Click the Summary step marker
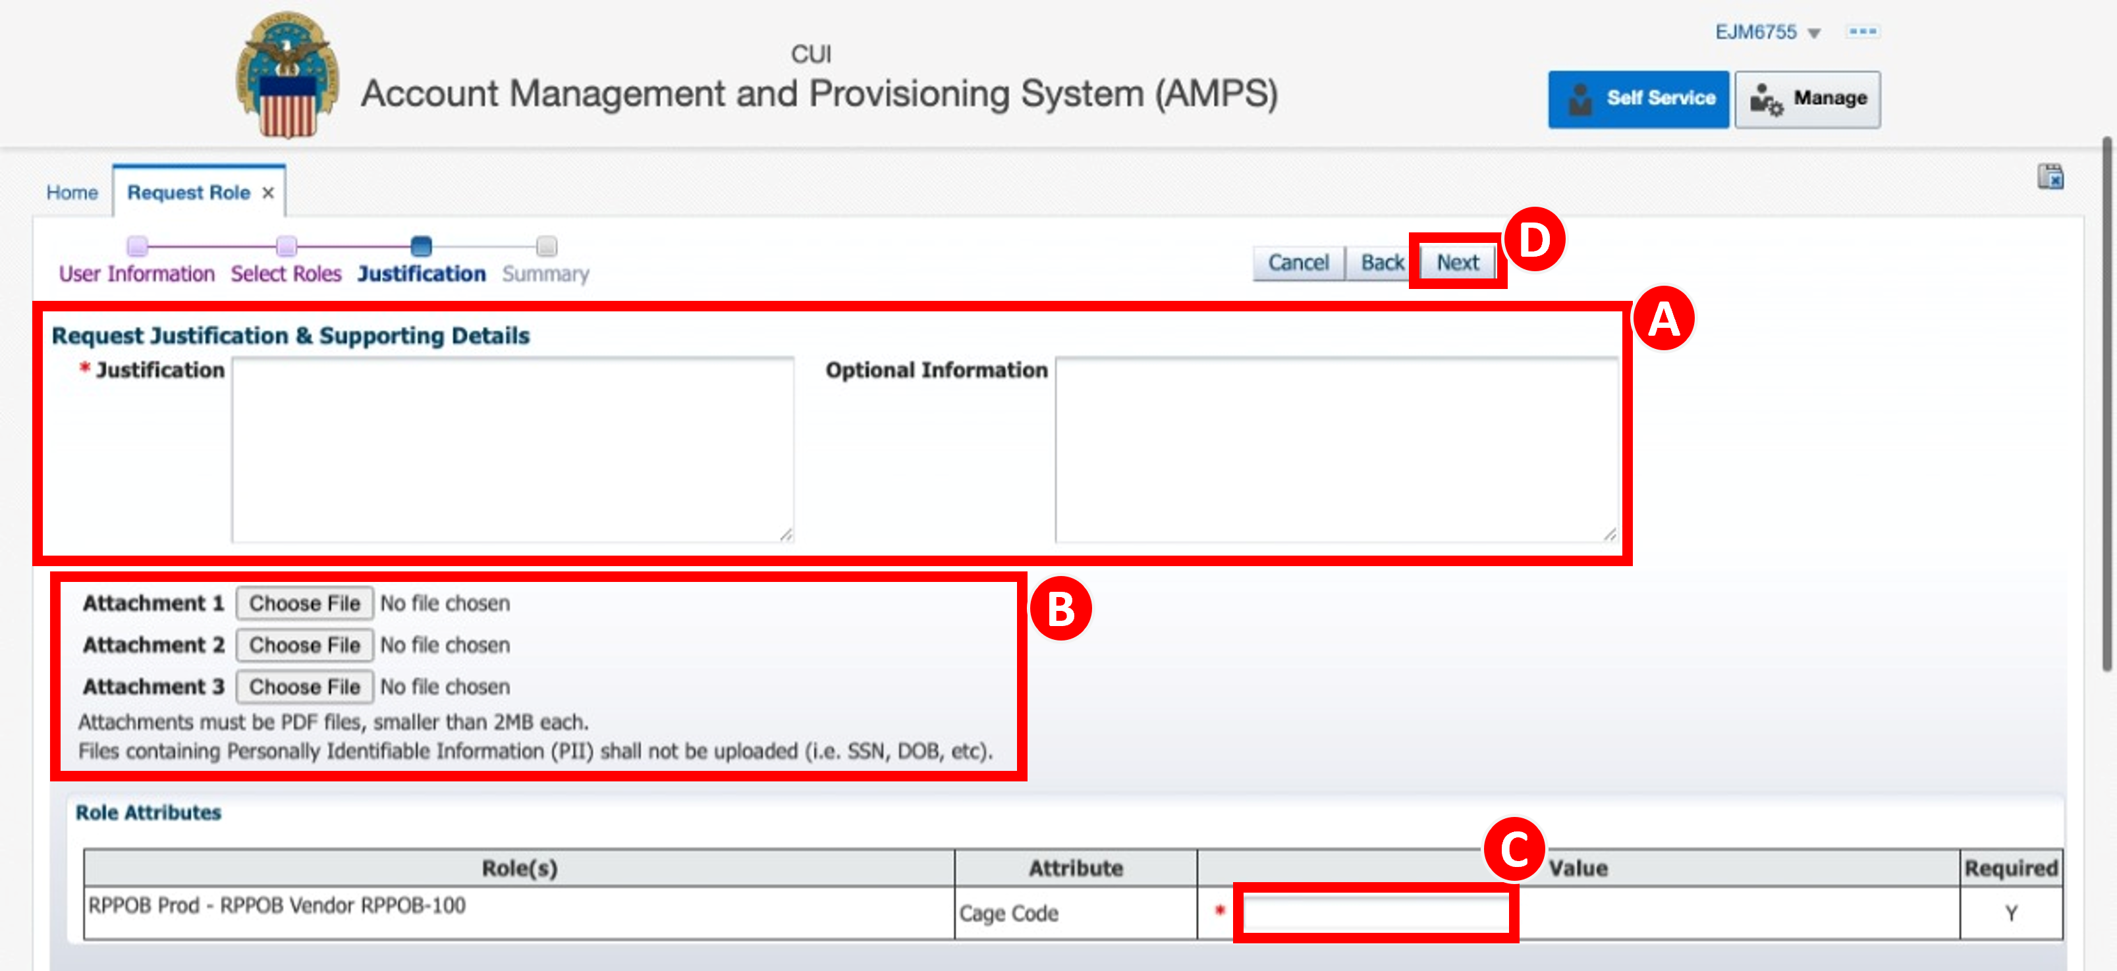The height and width of the screenshot is (971, 2117). click(547, 246)
